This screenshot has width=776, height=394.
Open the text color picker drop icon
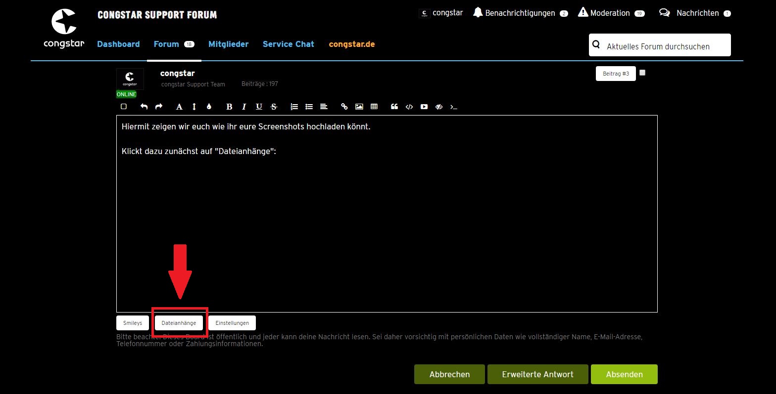(209, 107)
